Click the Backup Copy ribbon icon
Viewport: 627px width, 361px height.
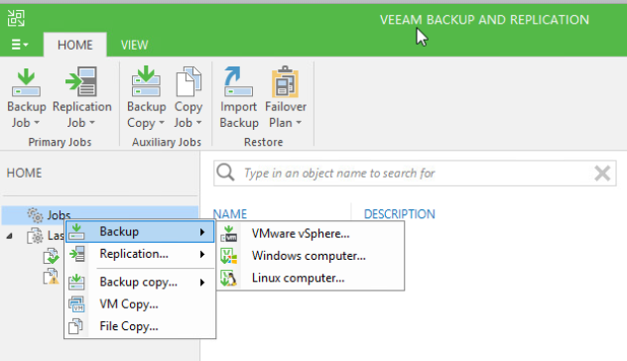point(146,81)
